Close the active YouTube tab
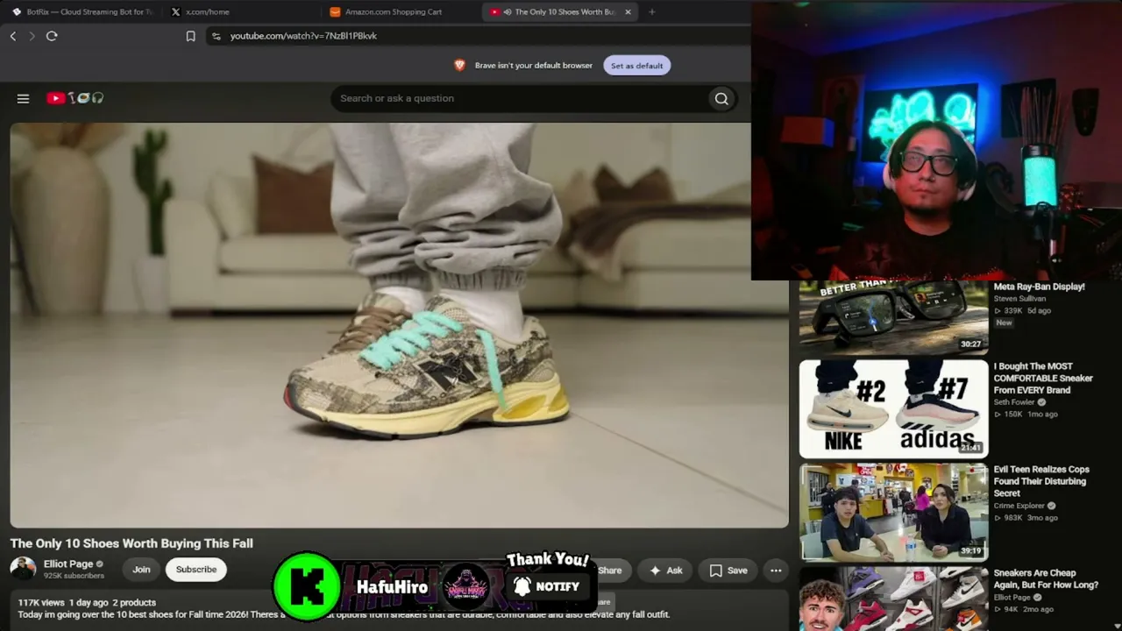Viewport: 1122px width, 631px height. click(628, 12)
